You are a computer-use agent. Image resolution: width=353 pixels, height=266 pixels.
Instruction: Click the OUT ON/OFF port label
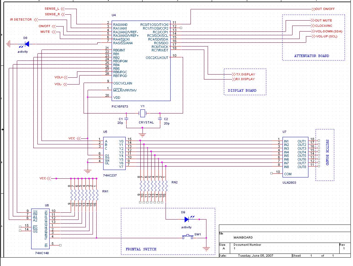pos(325,9)
